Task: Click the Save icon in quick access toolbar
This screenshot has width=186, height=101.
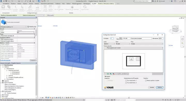Action: [6, 1]
